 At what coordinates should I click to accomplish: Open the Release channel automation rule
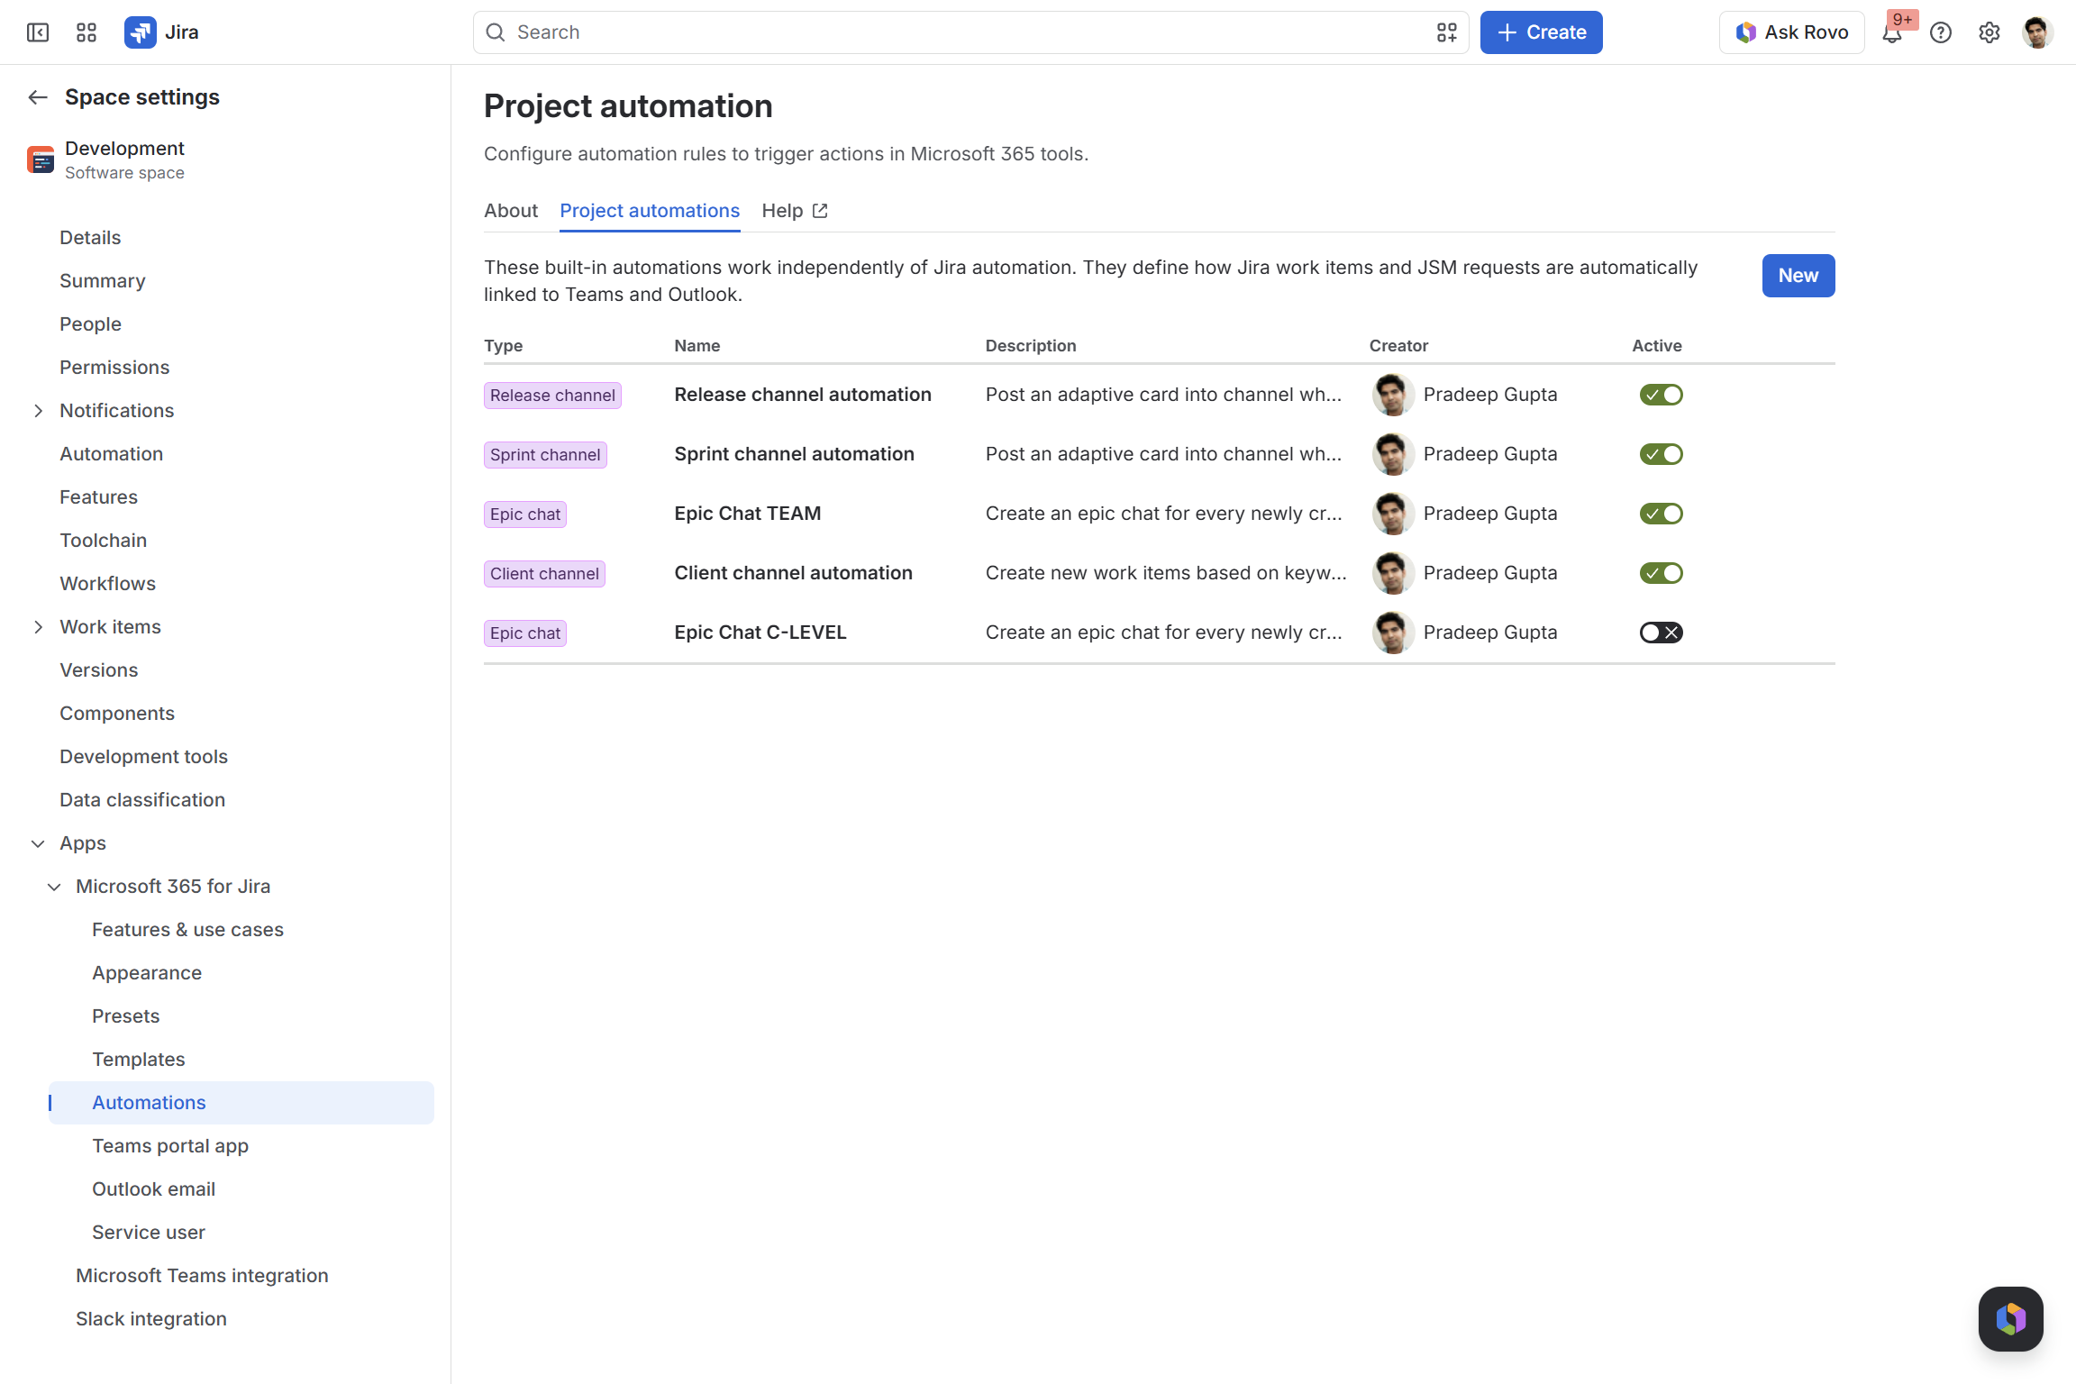(803, 395)
